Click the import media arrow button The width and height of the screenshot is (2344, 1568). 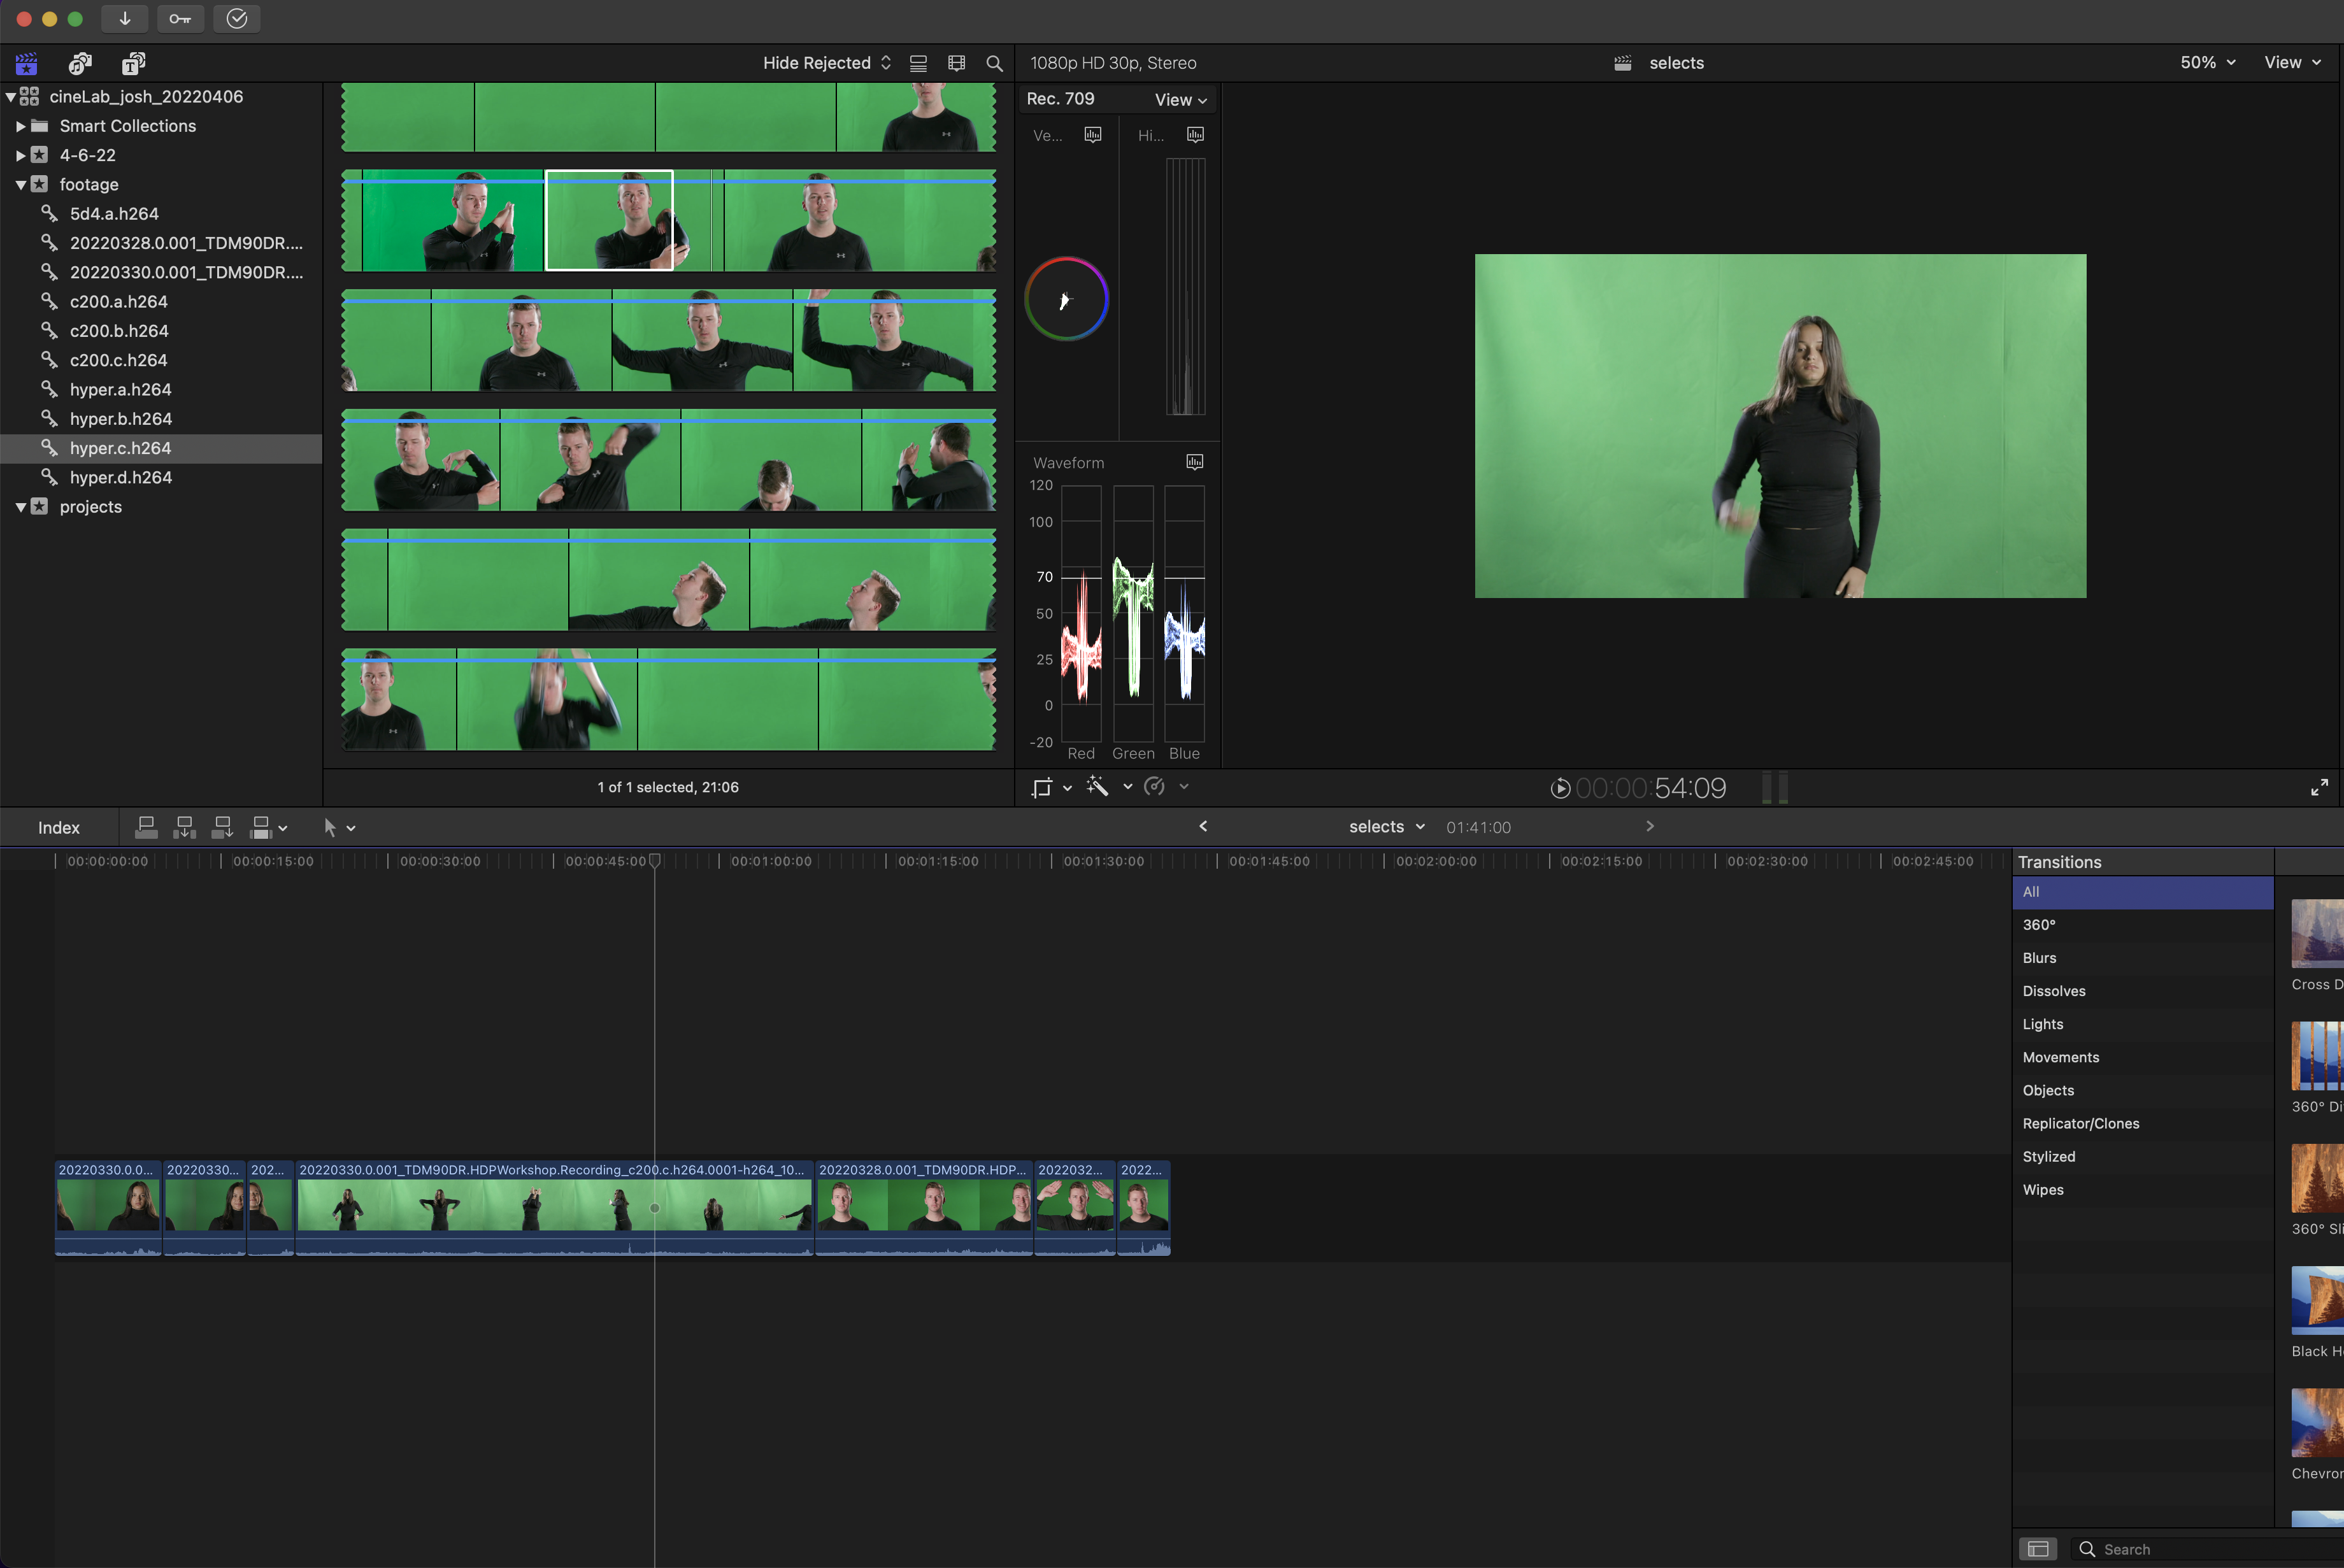[125, 18]
